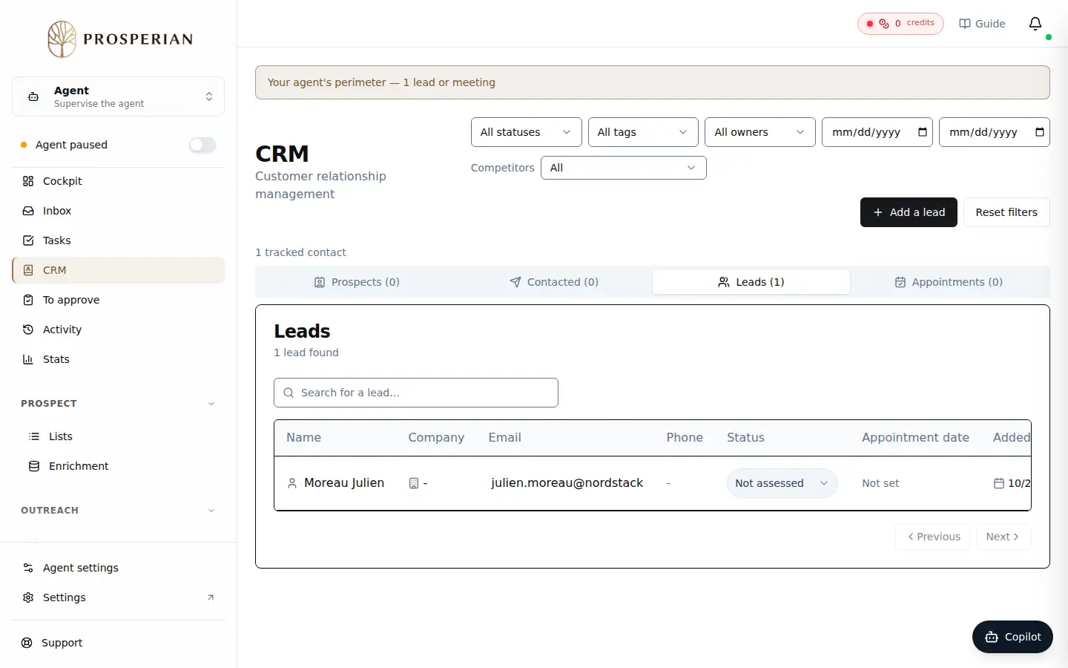Select the Leads (1) tab
1068x668 pixels.
tap(751, 282)
